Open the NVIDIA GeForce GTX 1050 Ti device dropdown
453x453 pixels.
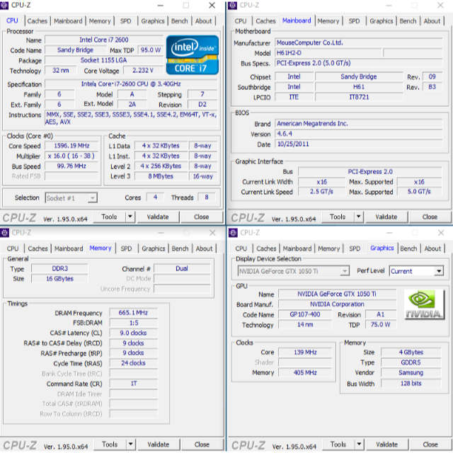294,271
